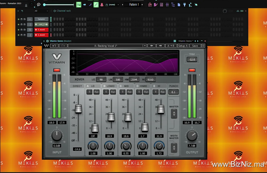Click the step sequencer view icon in channel rack

pos(242,11)
